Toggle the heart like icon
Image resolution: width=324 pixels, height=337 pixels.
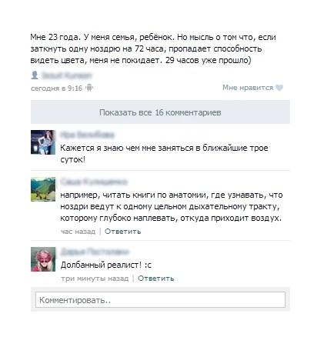pyautogui.click(x=279, y=88)
